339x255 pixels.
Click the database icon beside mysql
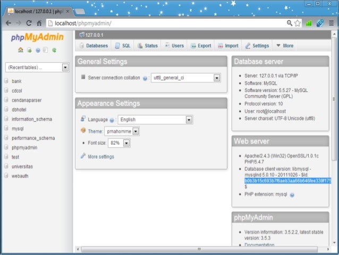click(x=6, y=128)
